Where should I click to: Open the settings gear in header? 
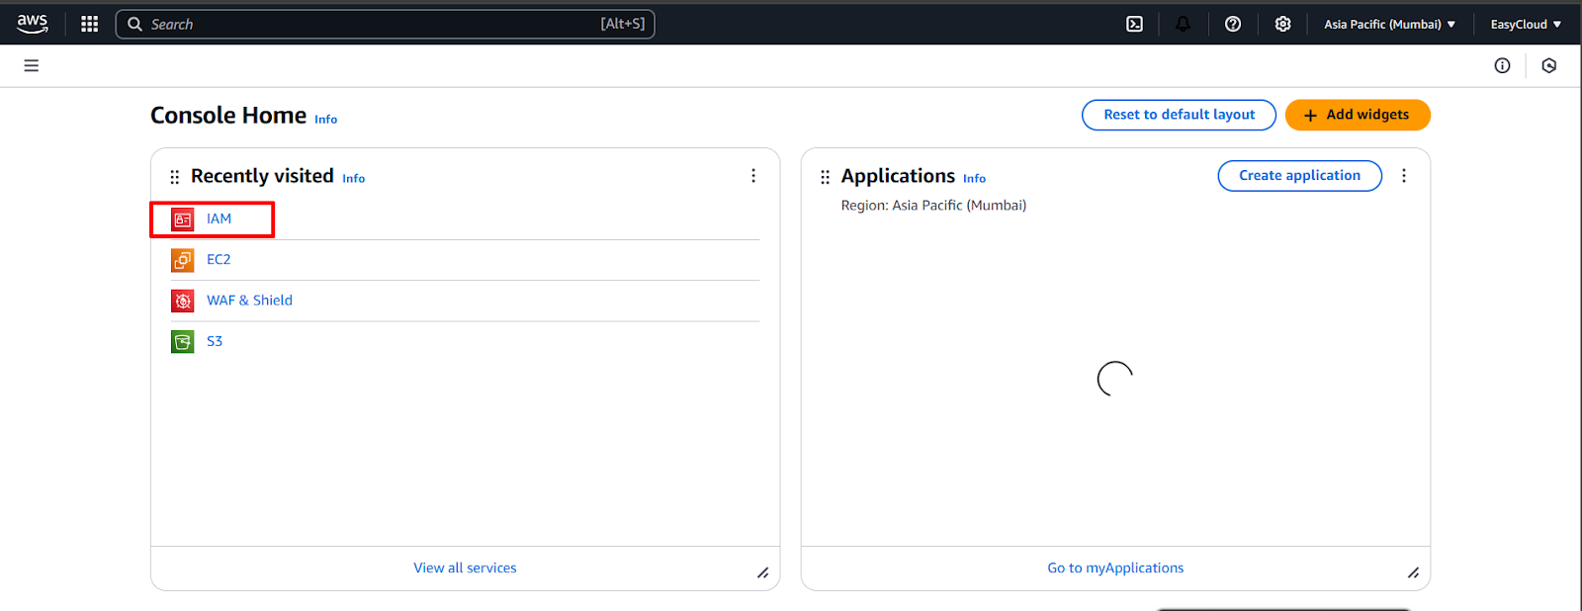point(1282,24)
